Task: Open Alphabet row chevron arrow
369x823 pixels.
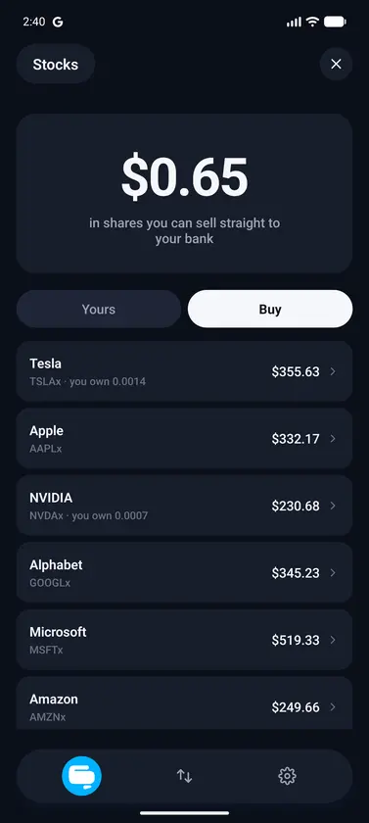Action: click(333, 572)
